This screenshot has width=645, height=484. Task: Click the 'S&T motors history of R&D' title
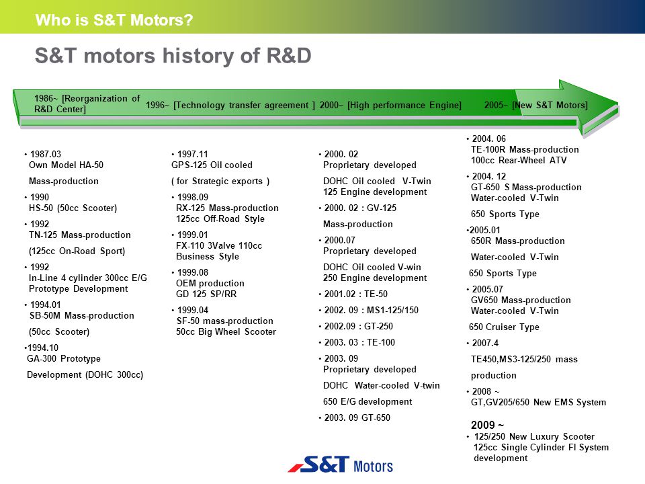173,56
